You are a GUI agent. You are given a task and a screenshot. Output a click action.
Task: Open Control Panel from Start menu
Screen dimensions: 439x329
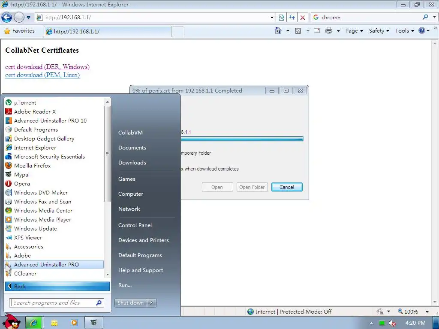135,225
